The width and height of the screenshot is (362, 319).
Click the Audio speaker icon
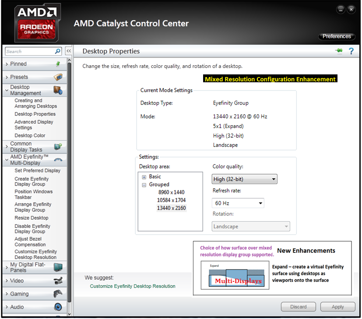[x=58, y=307]
